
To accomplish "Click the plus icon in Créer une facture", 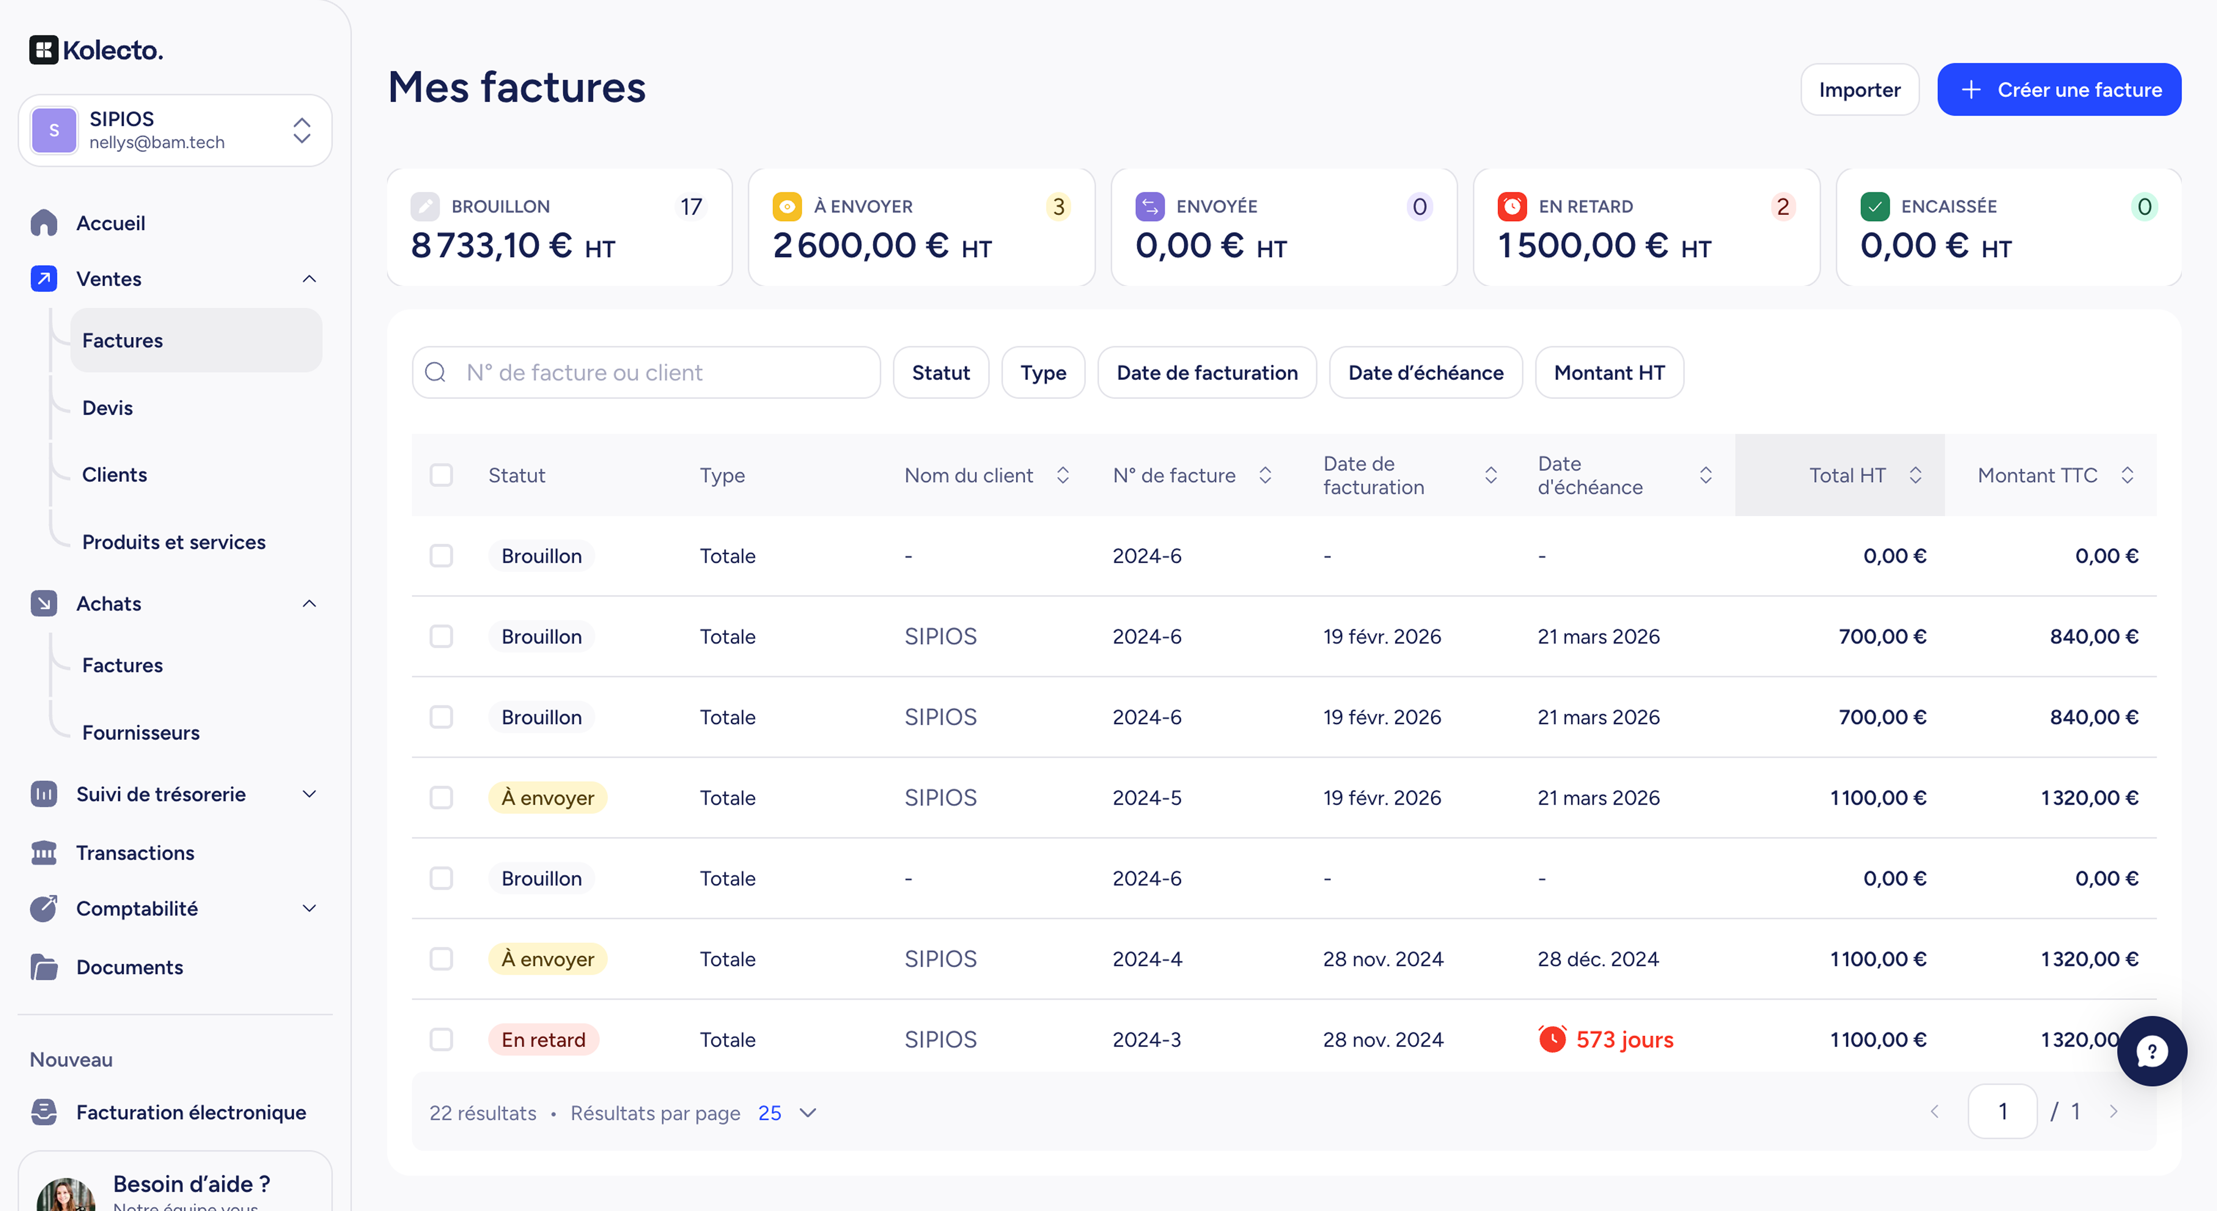I will coord(1971,89).
